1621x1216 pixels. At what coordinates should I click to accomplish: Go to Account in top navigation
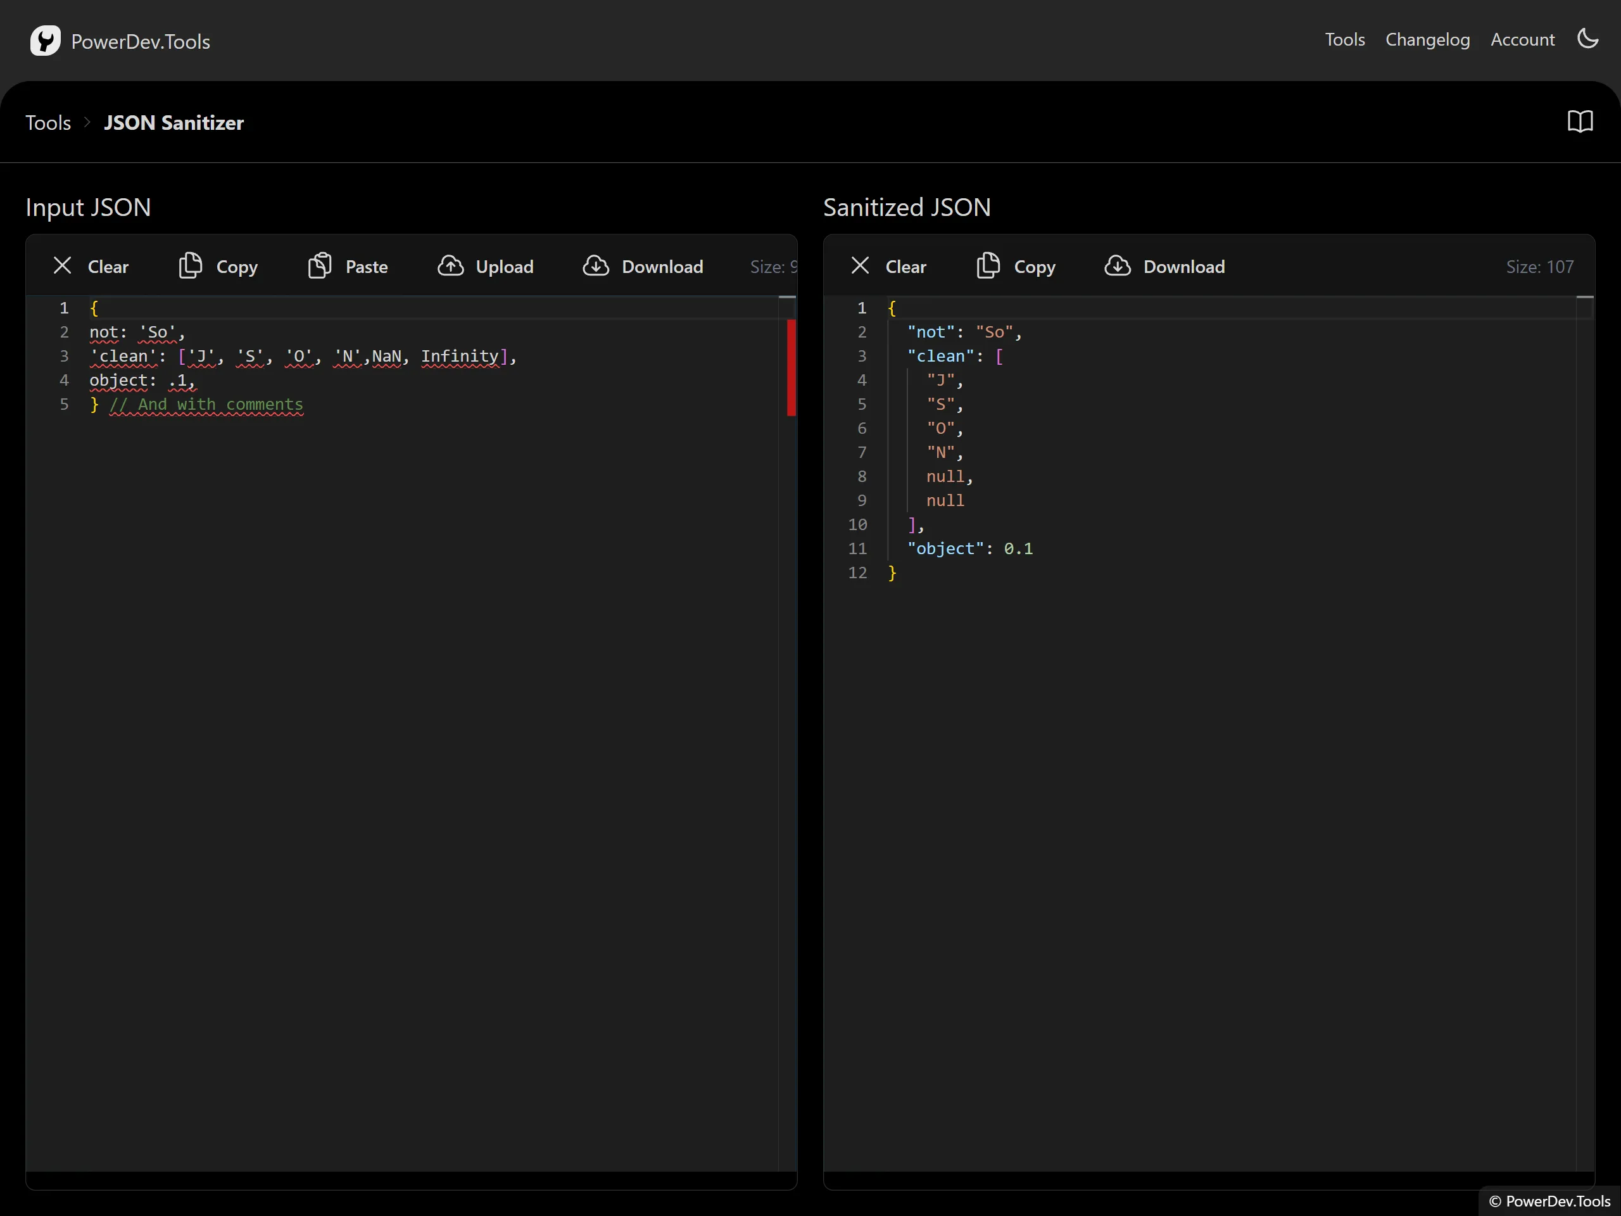[1522, 39]
